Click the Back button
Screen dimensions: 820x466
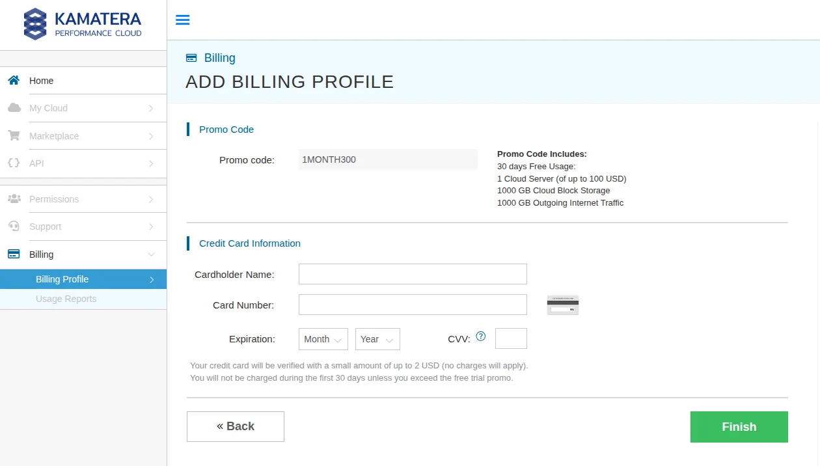(x=236, y=426)
